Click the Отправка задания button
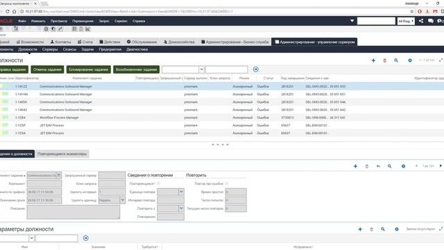This screenshot has width=444, height=250. 14,69
